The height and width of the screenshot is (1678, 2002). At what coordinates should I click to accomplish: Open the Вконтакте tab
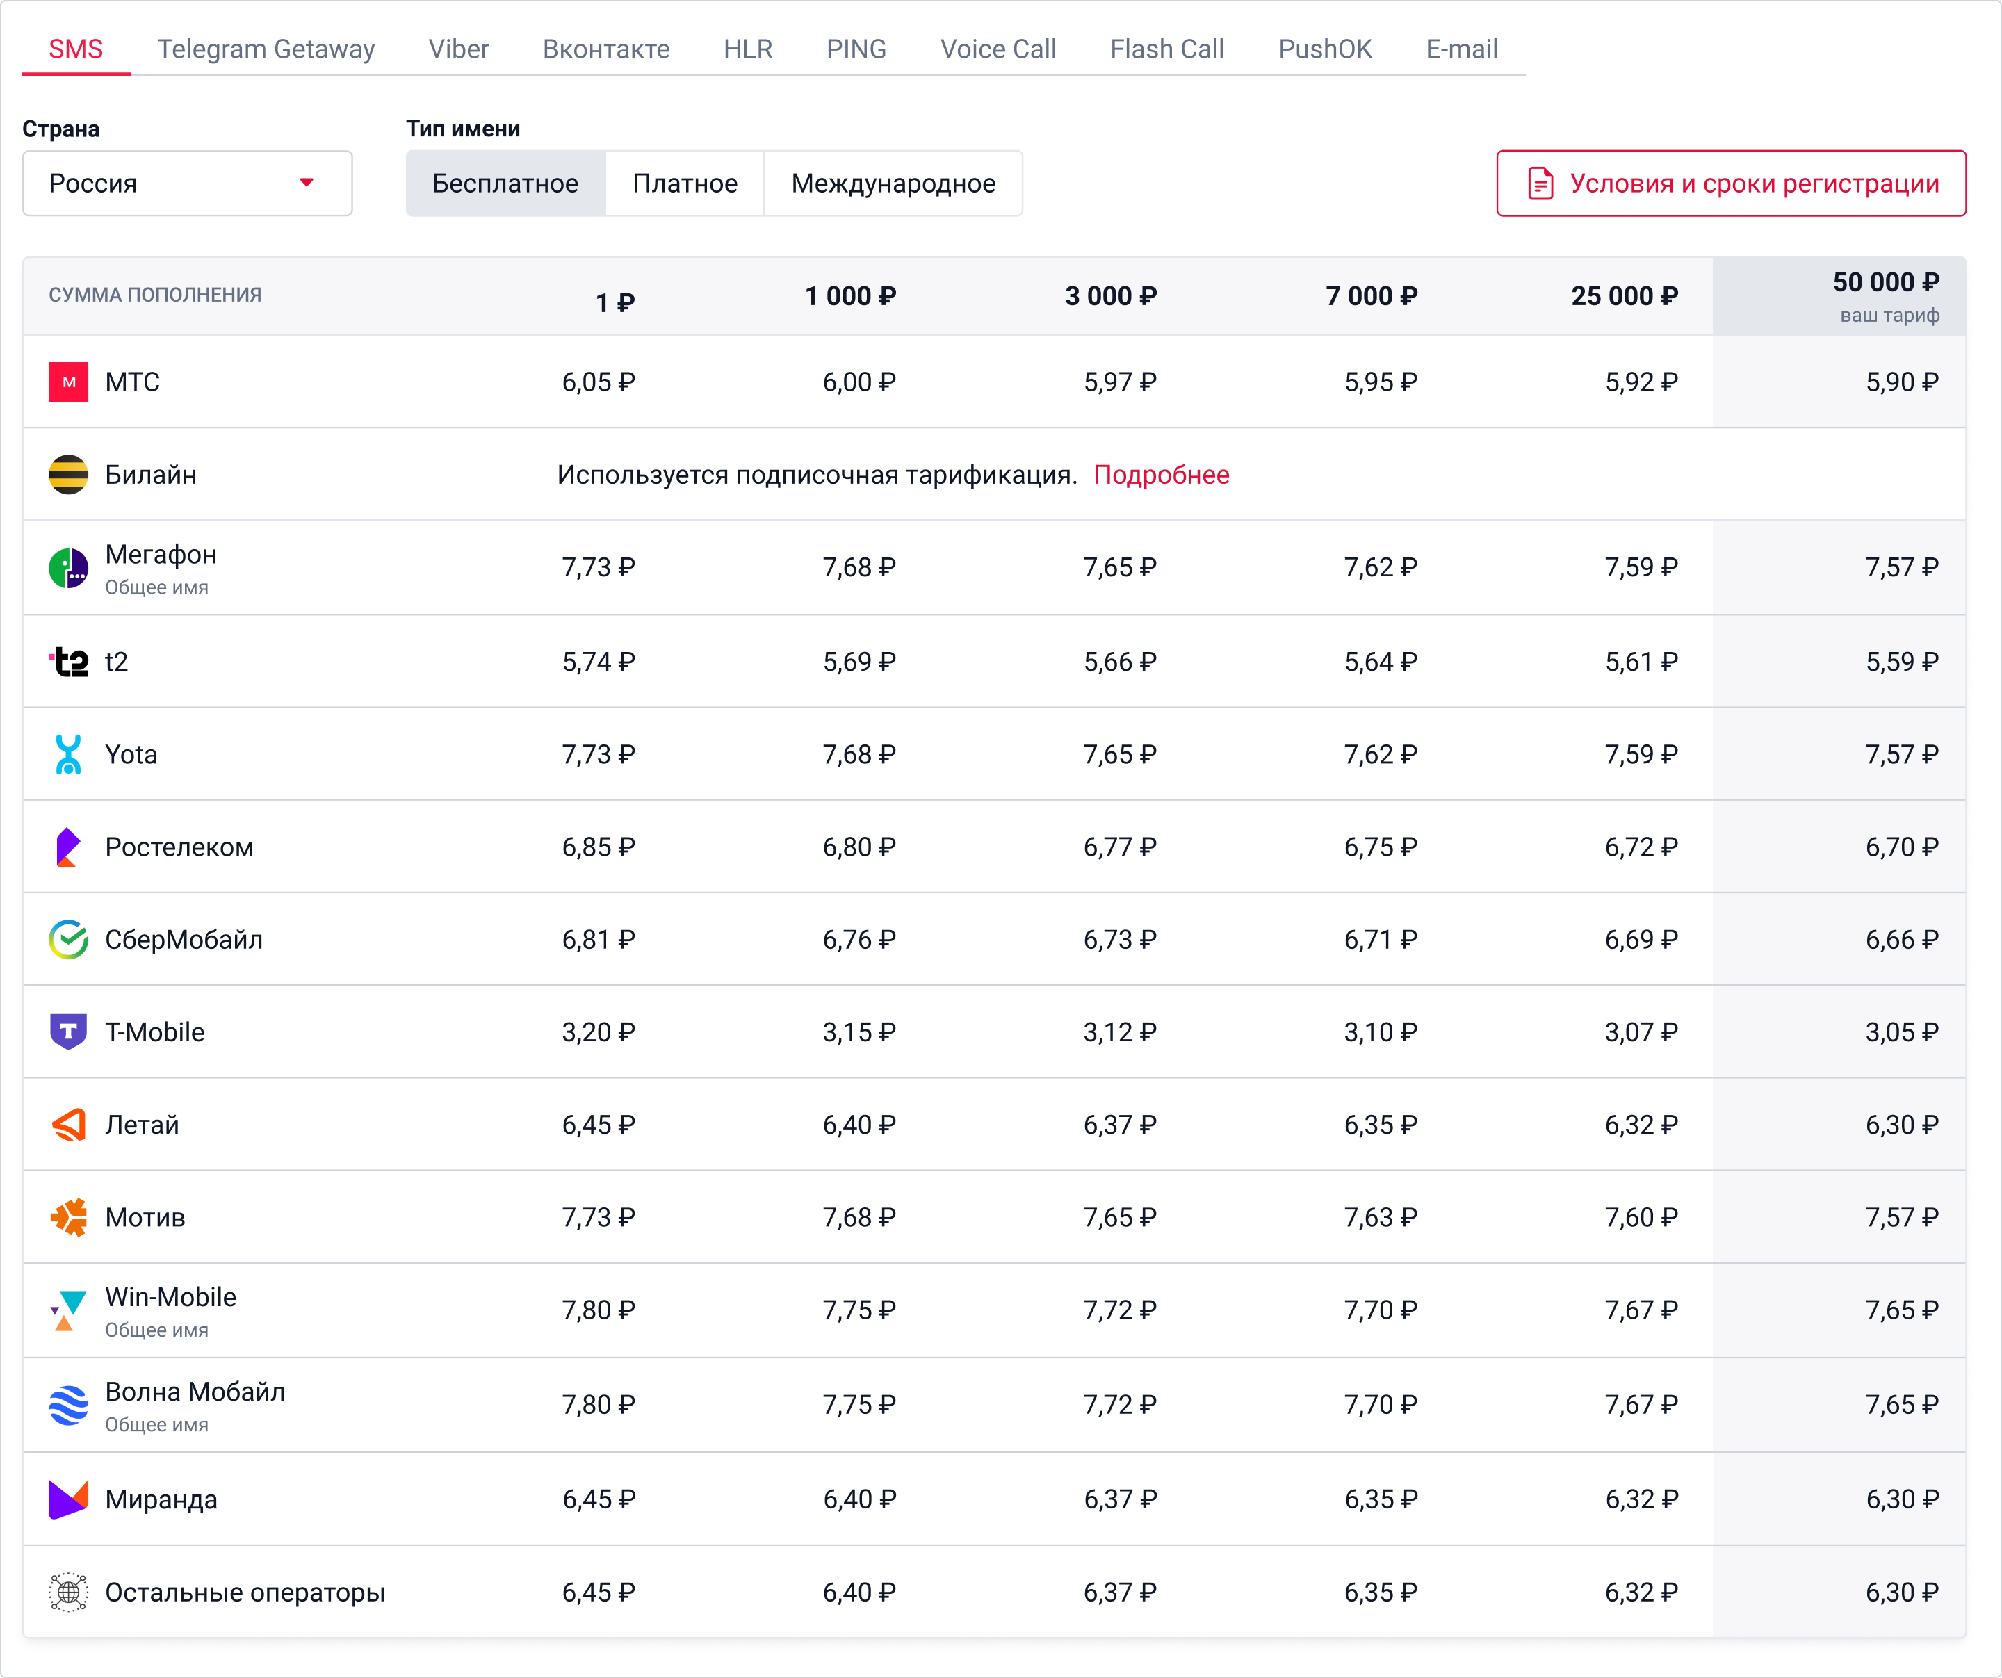606,49
